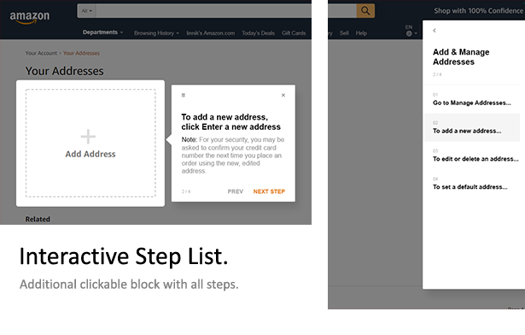Click the Shop with 100% Confidence banner
Screen dimensions: 525x335
(478, 11)
